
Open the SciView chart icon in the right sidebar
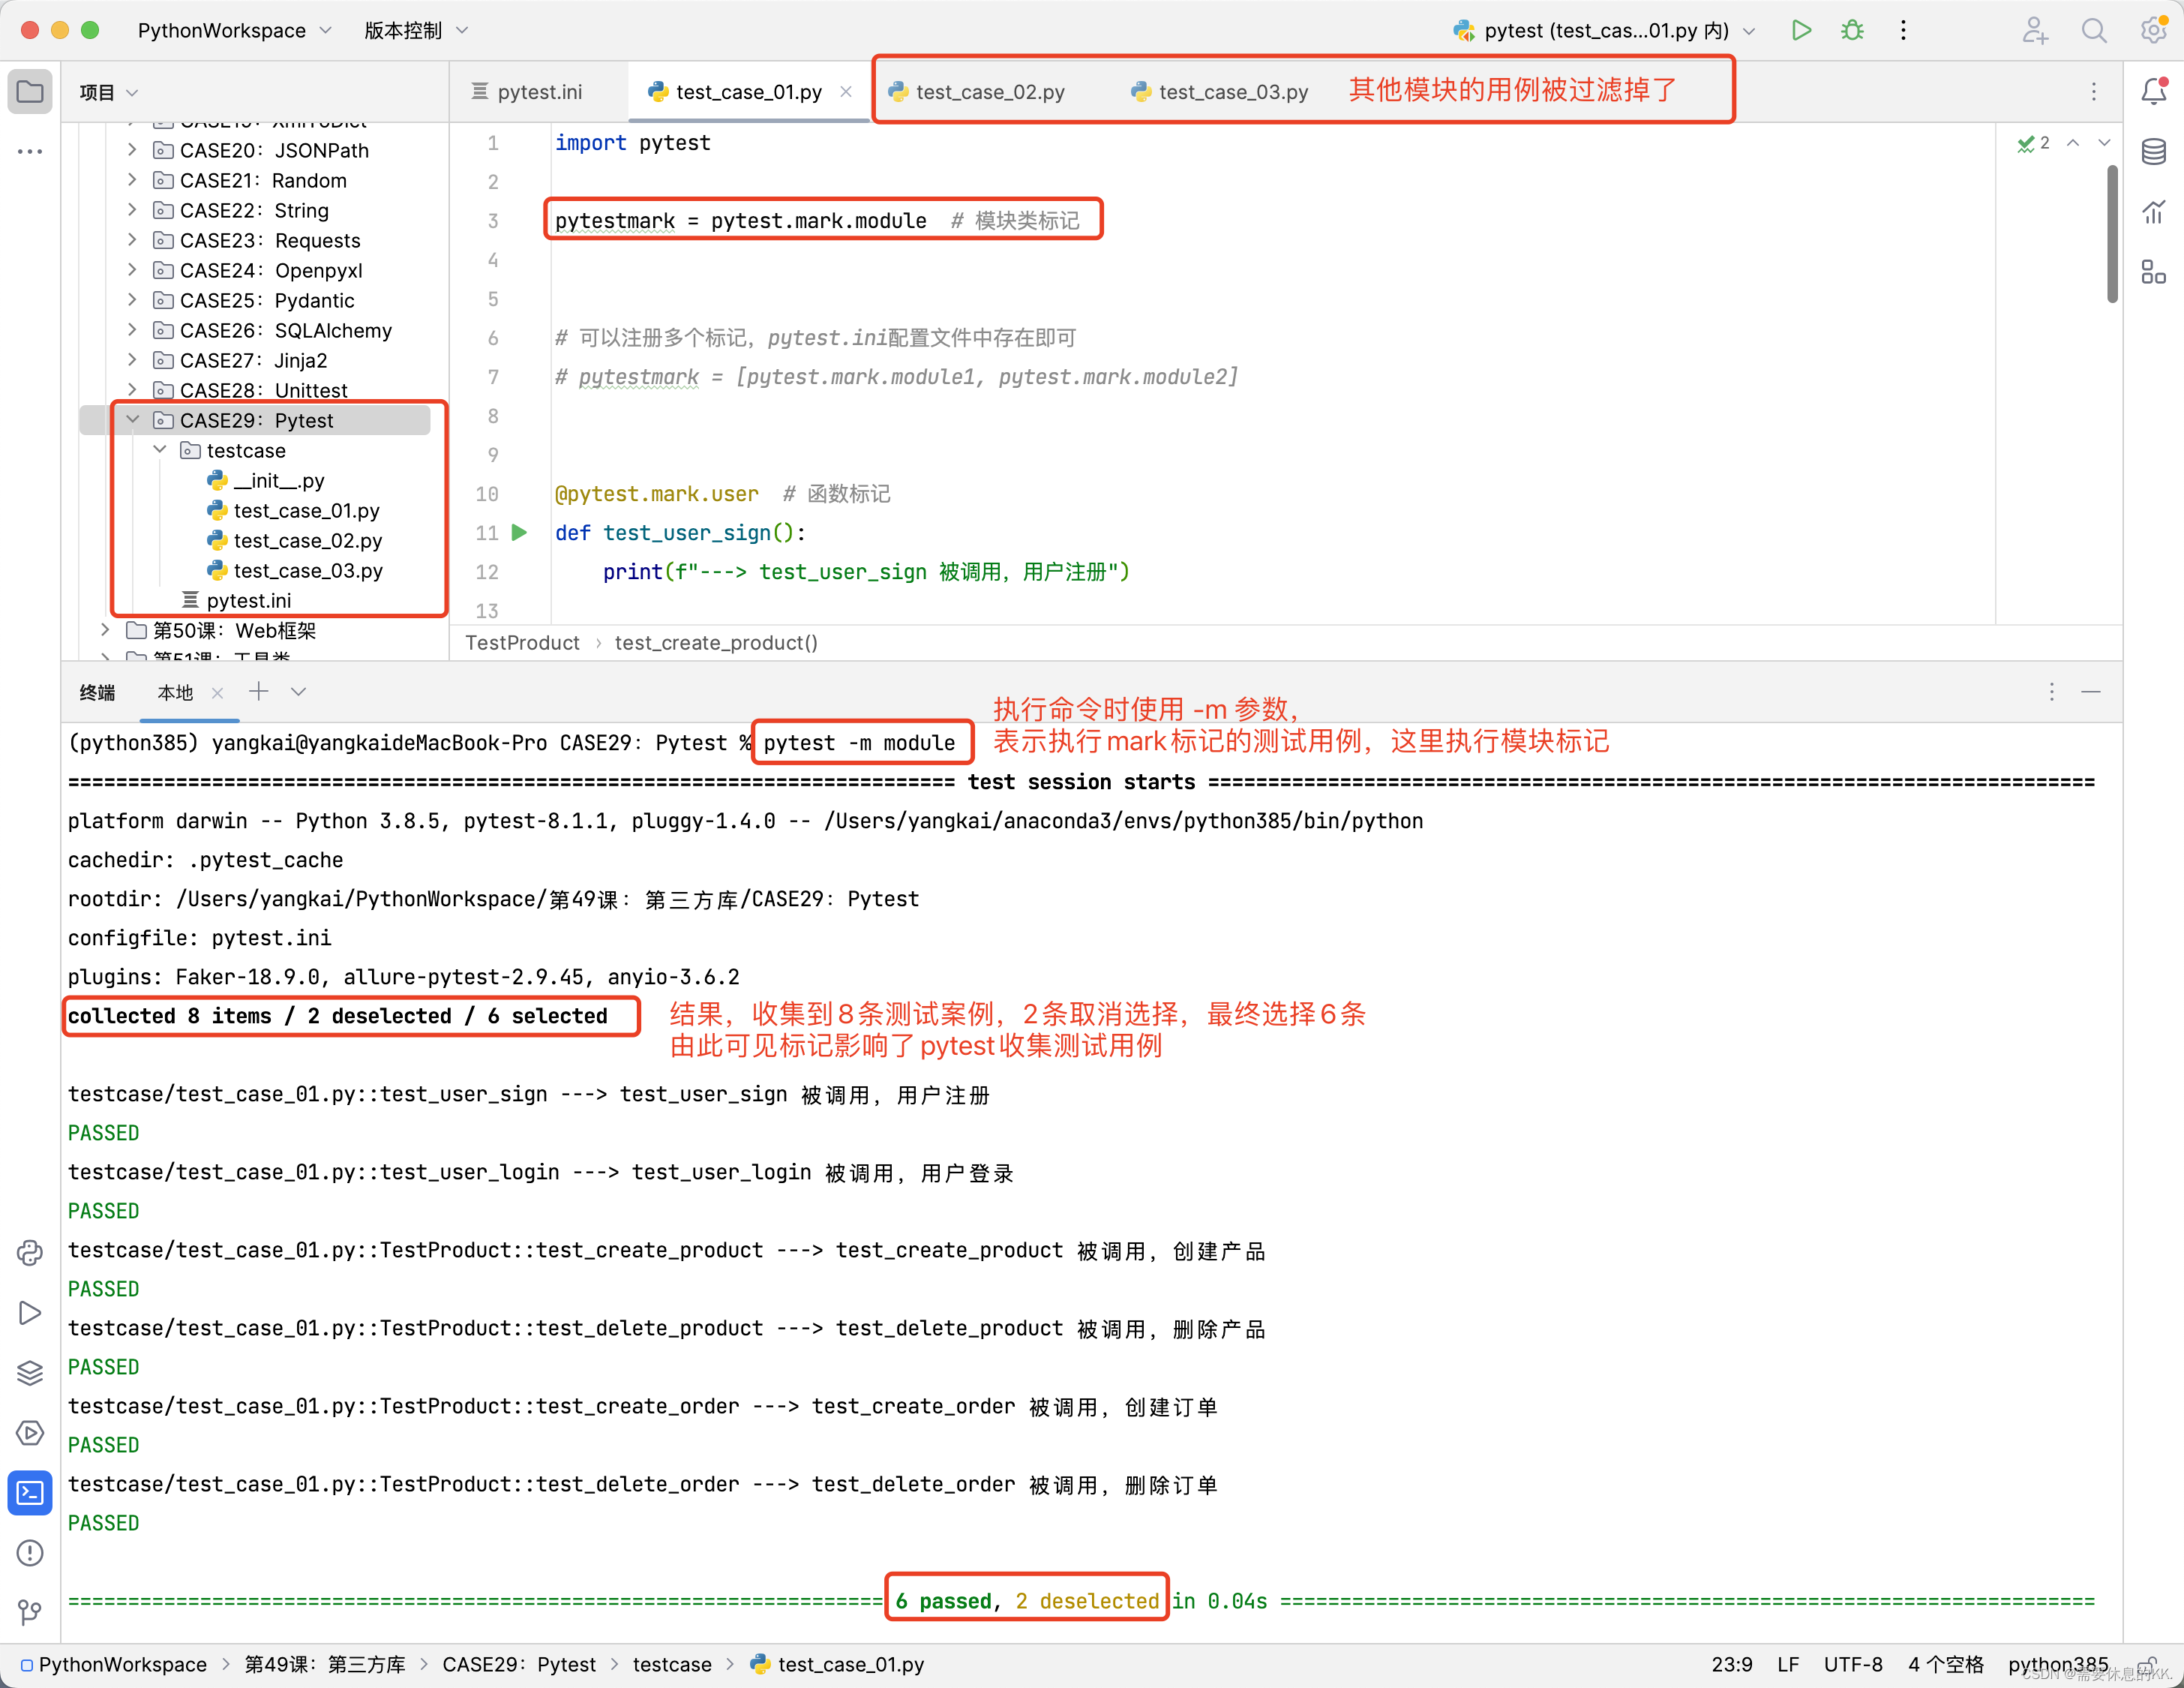coord(2153,212)
